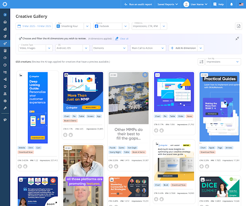Click the crop transform sidebar icon
Image resolution: width=246 pixels, height=206 pixels.
click(5, 72)
